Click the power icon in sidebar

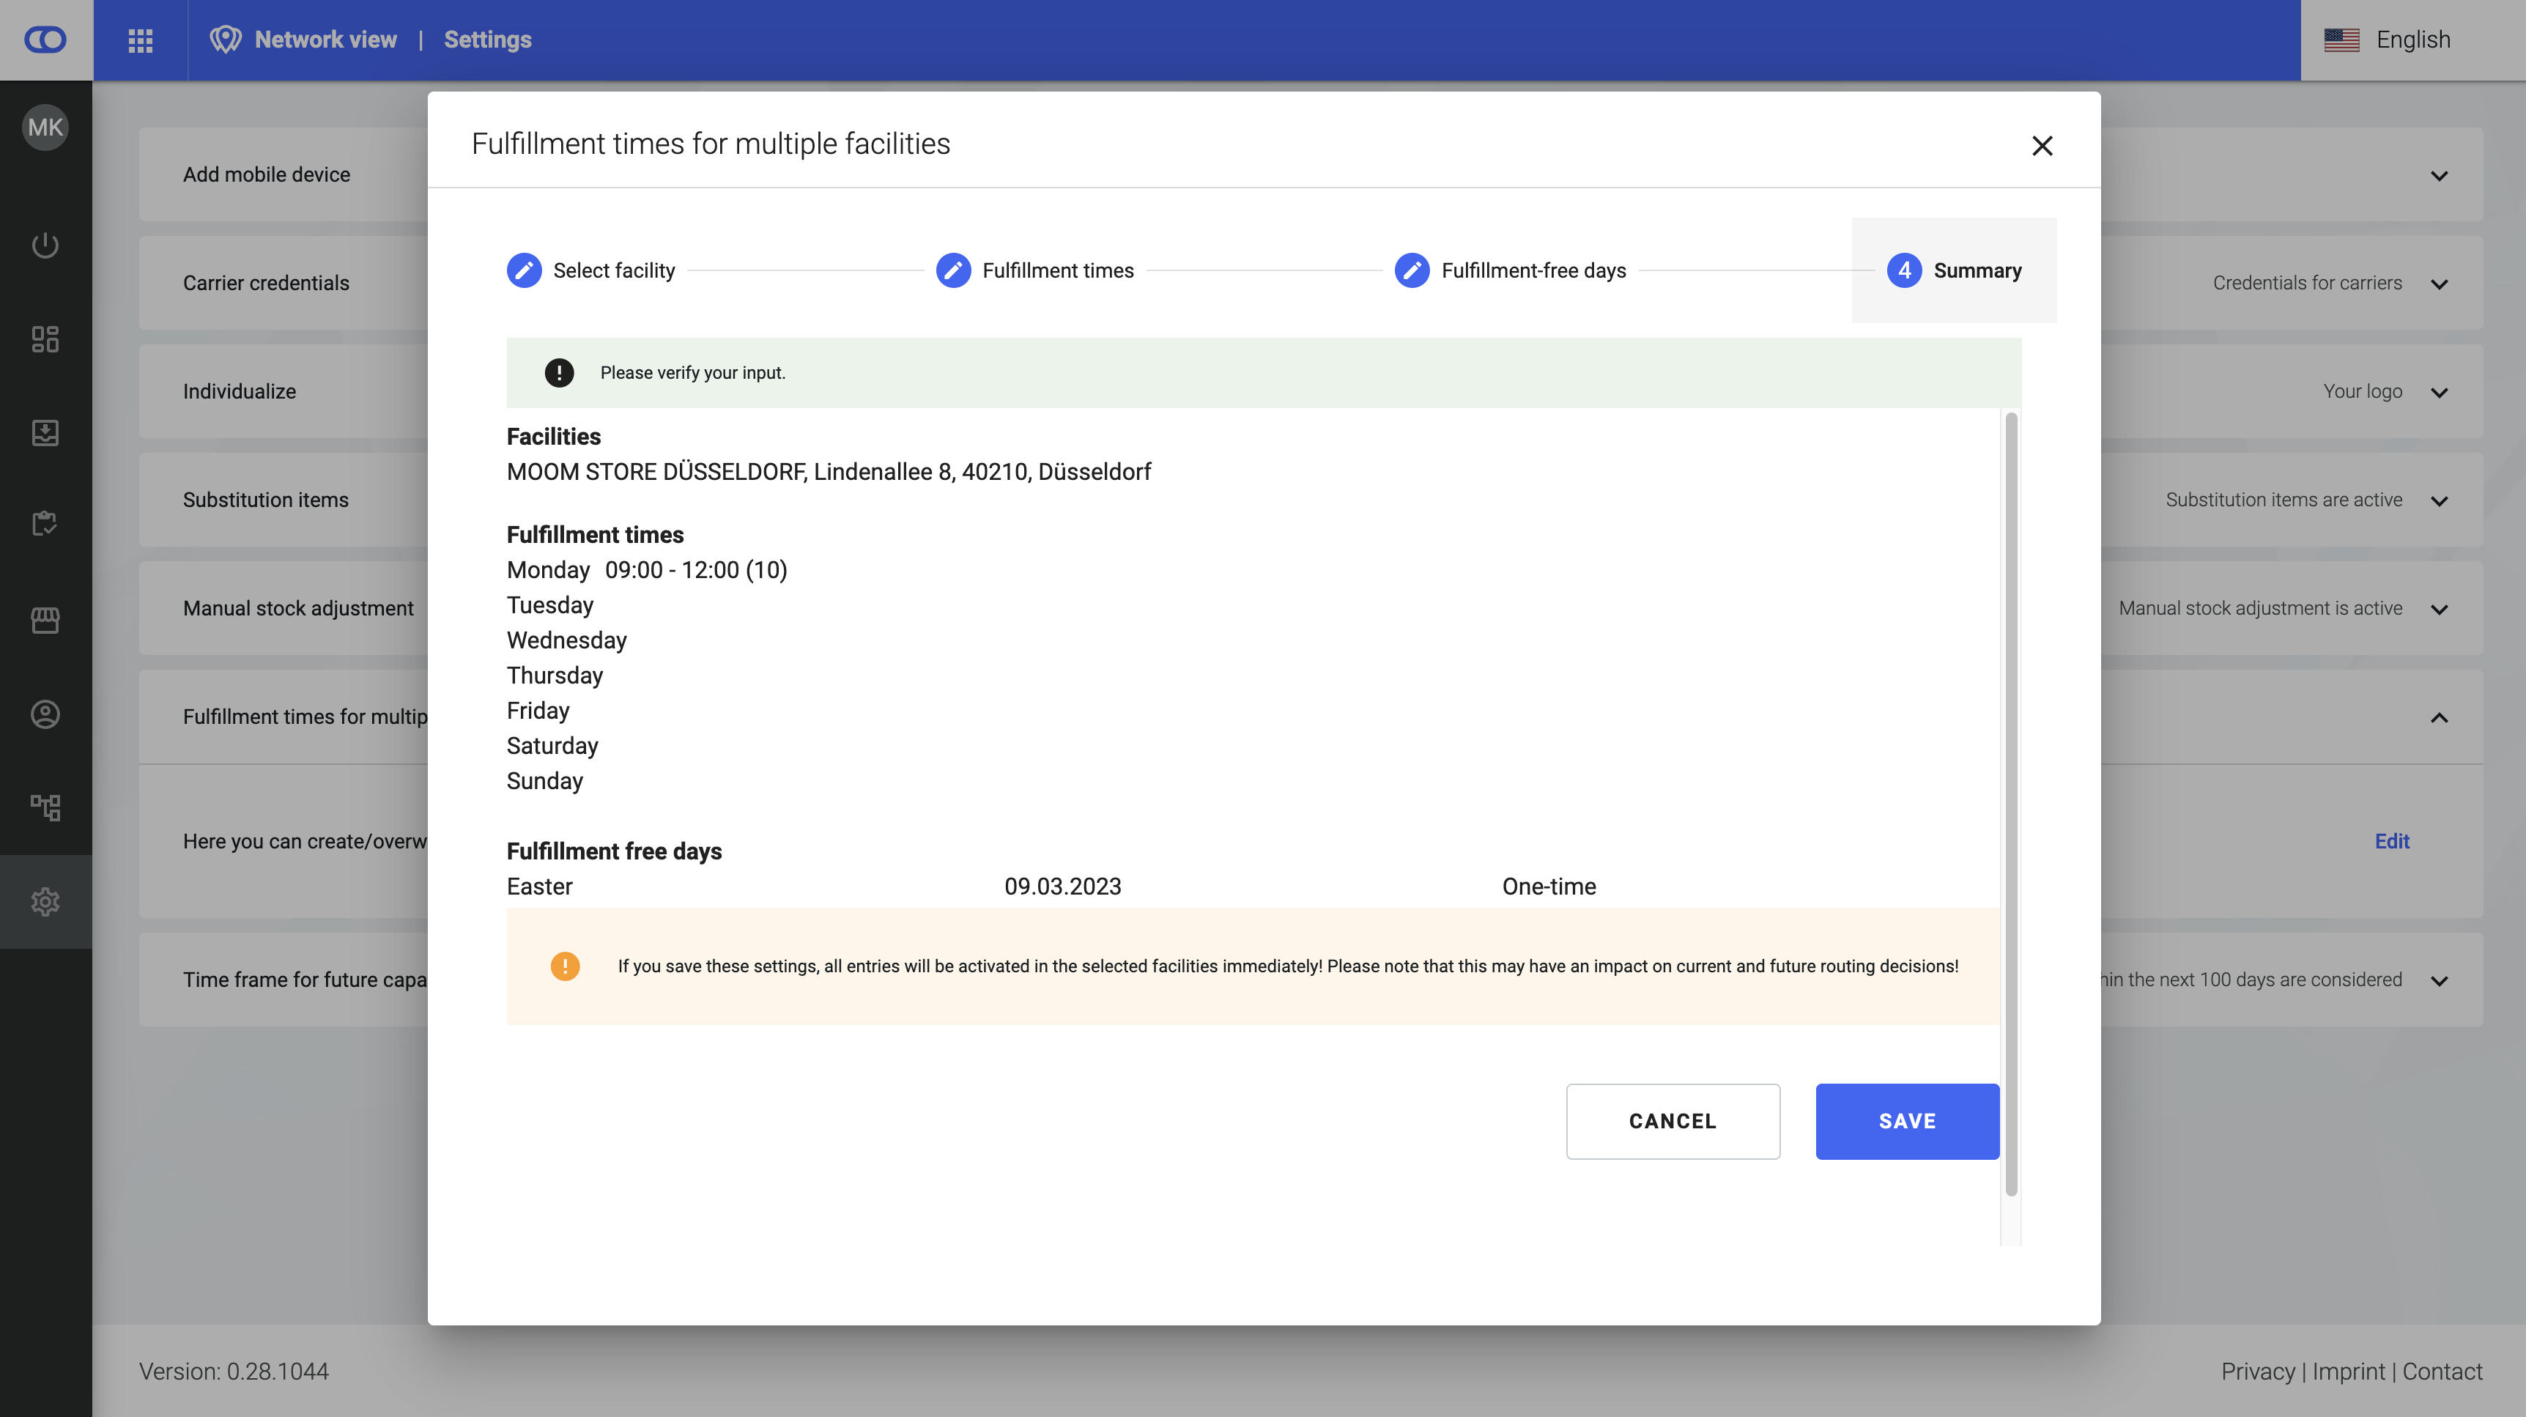click(45, 245)
